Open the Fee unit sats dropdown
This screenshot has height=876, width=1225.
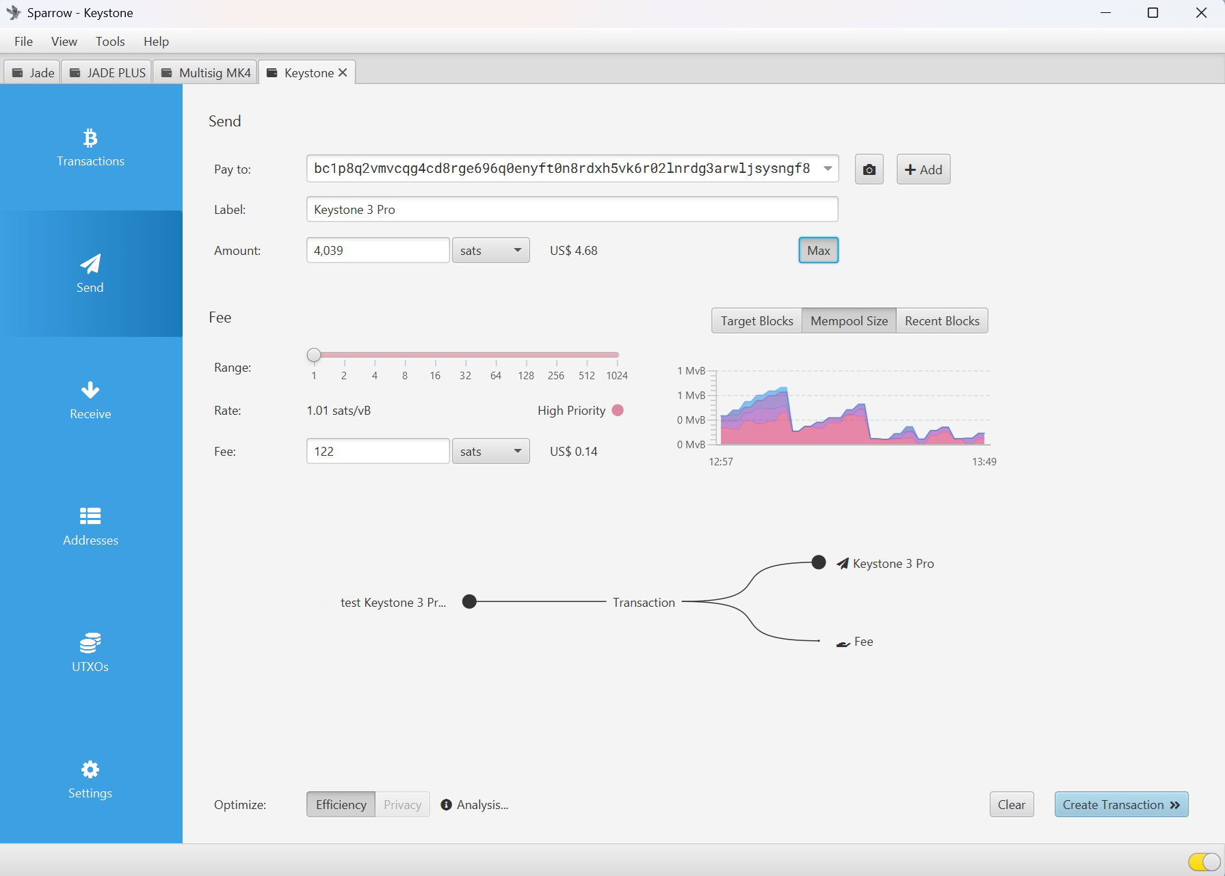pos(490,452)
